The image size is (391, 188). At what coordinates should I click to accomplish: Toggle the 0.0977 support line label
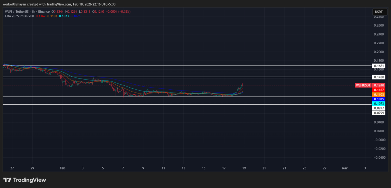379,108
